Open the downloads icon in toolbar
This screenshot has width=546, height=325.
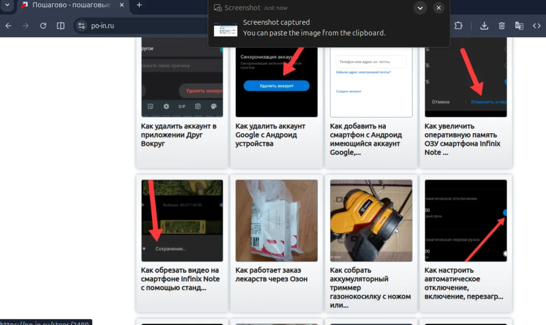pos(484,26)
